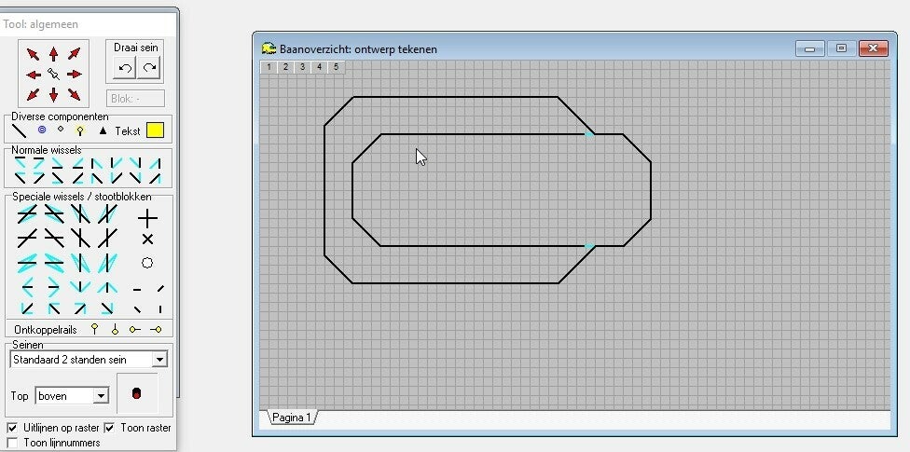Click the cyan turnout at lower track junction
Image resolution: width=910 pixels, height=452 pixels.
coord(589,247)
